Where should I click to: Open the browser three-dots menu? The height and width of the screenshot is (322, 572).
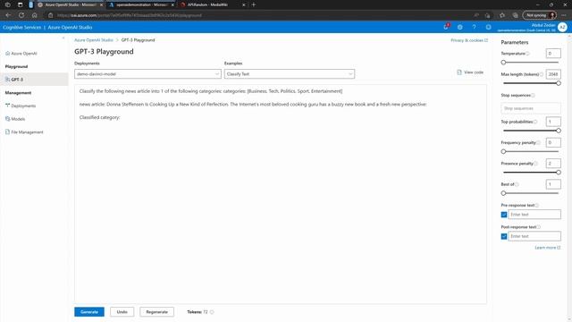tap(564, 15)
